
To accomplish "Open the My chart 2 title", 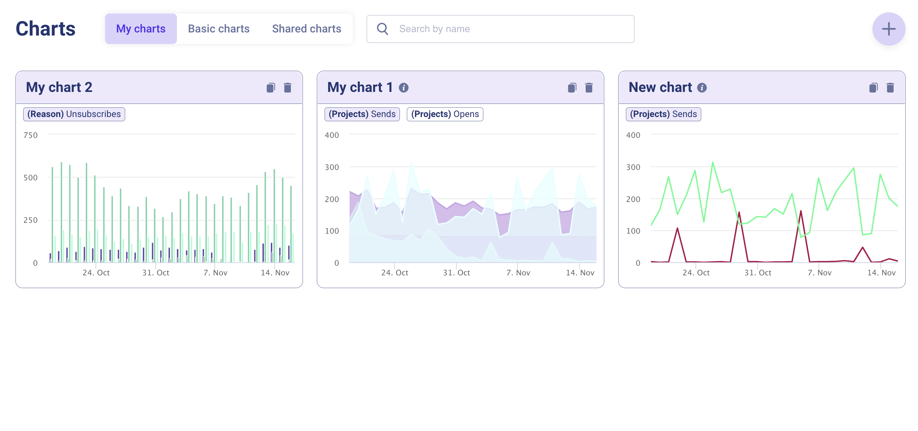I will click(x=59, y=87).
